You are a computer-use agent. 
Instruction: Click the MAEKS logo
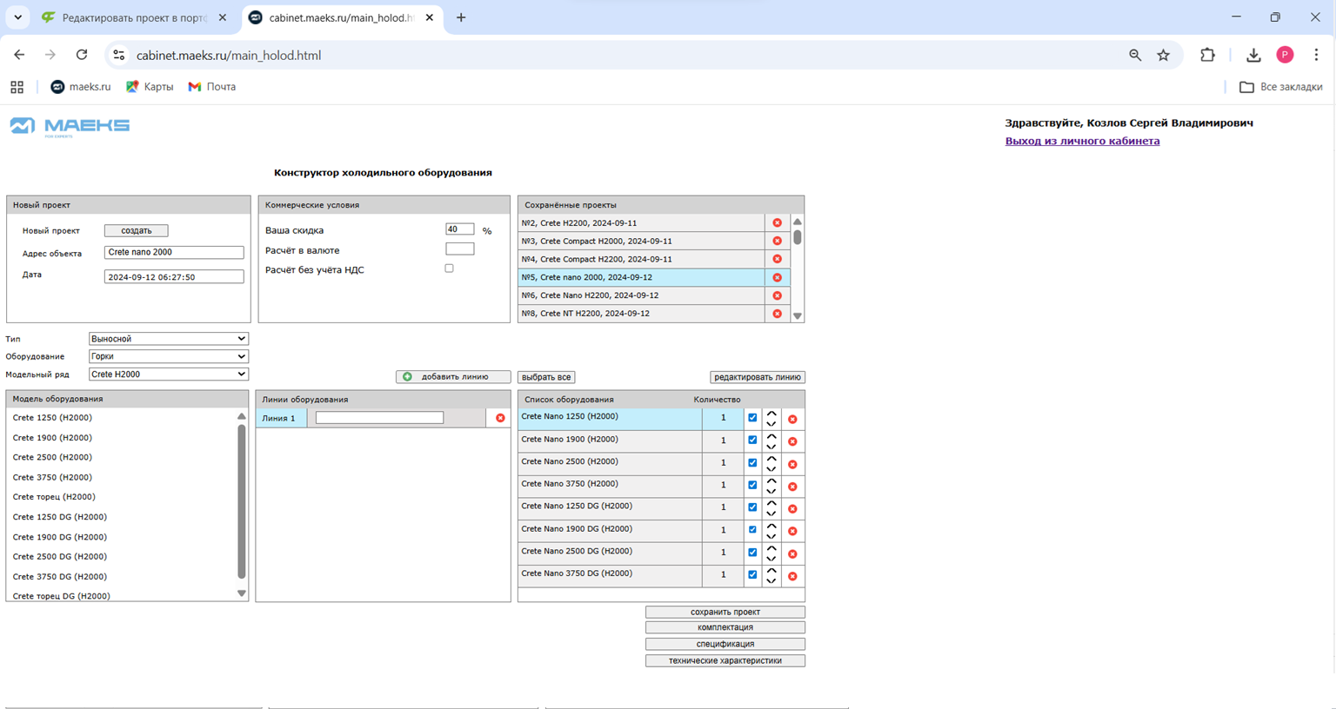tap(70, 127)
